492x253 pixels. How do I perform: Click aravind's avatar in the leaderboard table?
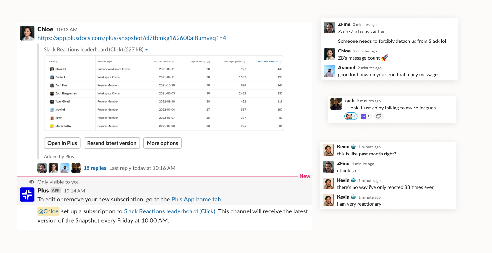click(x=52, y=110)
